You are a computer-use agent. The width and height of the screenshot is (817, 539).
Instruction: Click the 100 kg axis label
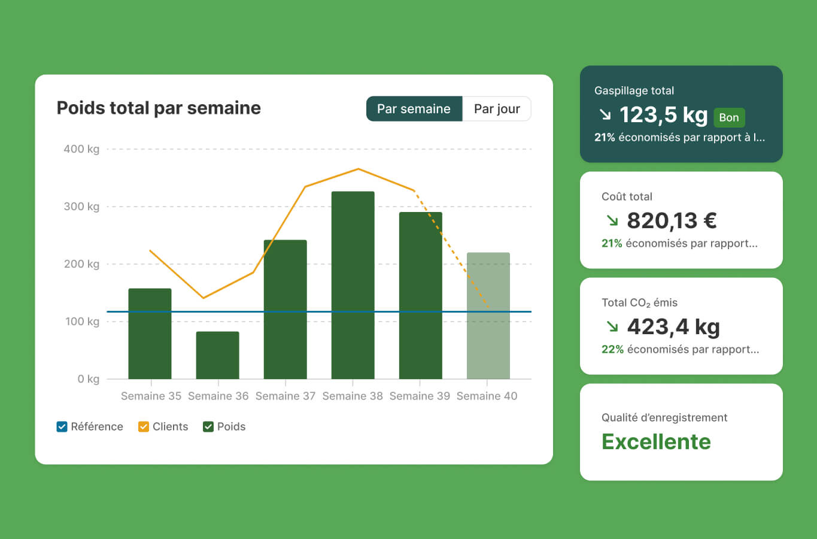(82, 322)
